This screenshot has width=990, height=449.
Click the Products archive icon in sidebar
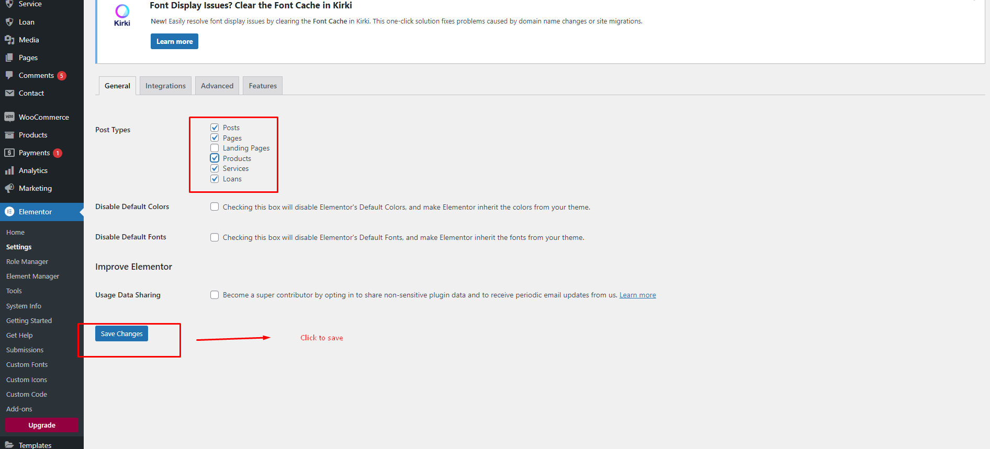[x=9, y=135]
